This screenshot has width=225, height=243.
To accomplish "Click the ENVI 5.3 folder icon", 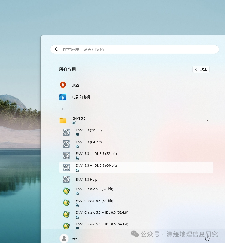I will click(63, 120).
